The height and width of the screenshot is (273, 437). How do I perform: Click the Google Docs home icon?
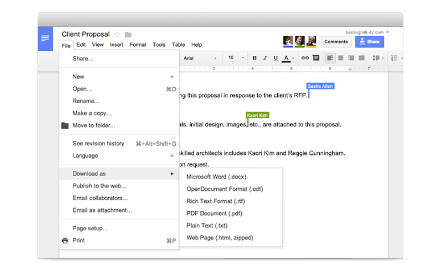45,39
